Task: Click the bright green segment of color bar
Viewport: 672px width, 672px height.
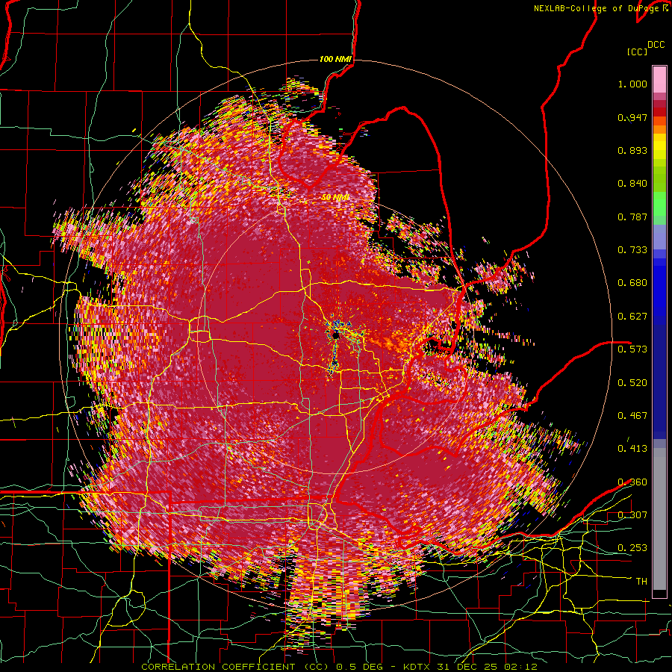Action: tap(659, 204)
